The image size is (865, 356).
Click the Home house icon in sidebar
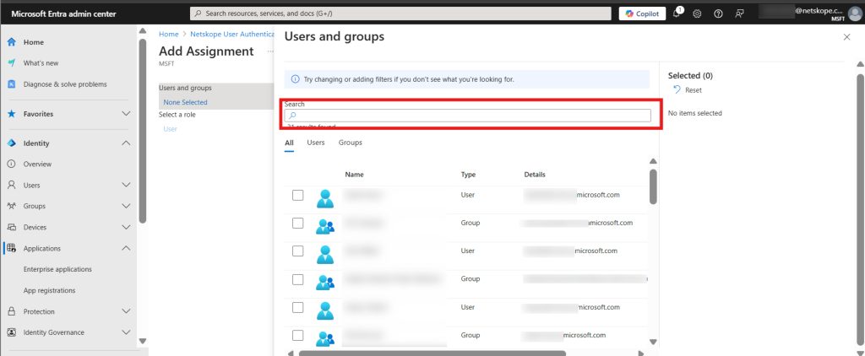pyautogui.click(x=12, y=42)
